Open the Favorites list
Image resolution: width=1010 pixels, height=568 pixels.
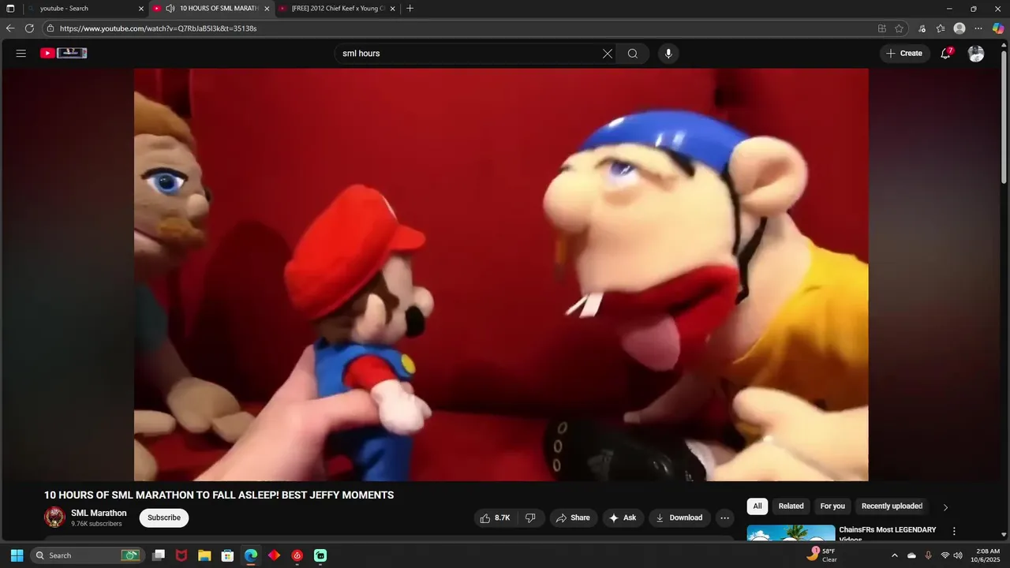pos(941,28)
